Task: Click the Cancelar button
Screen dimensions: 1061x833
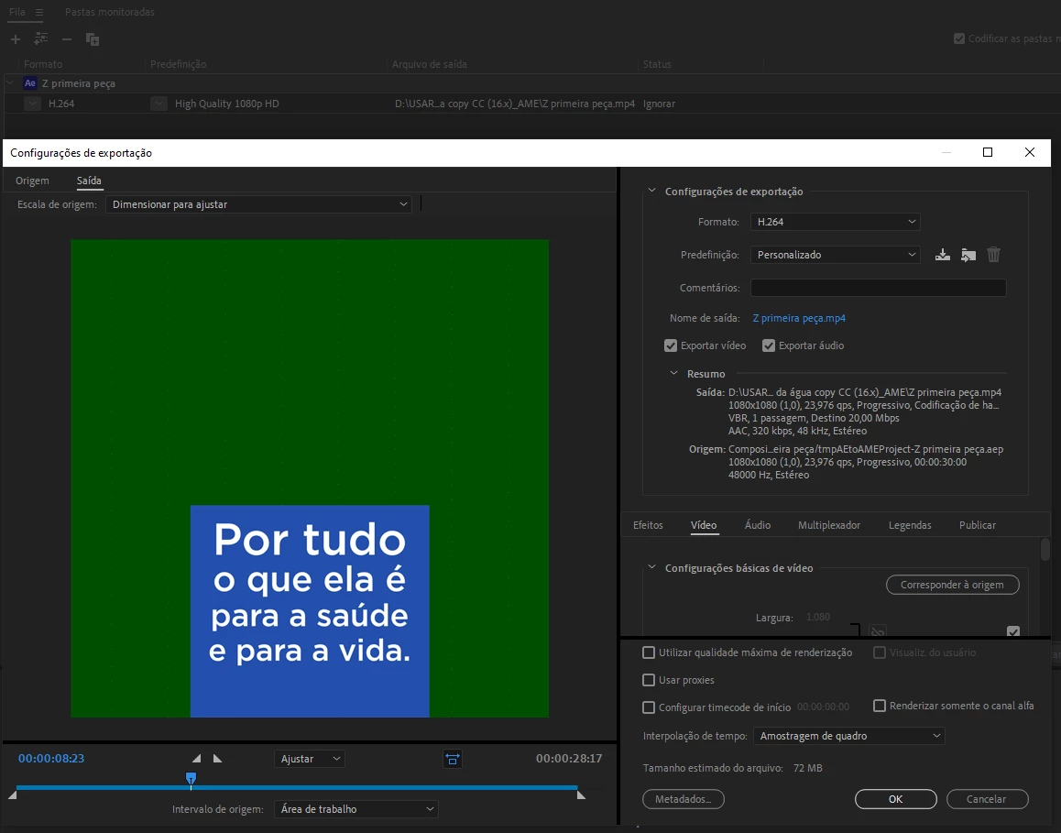Action: coord(988,799)
